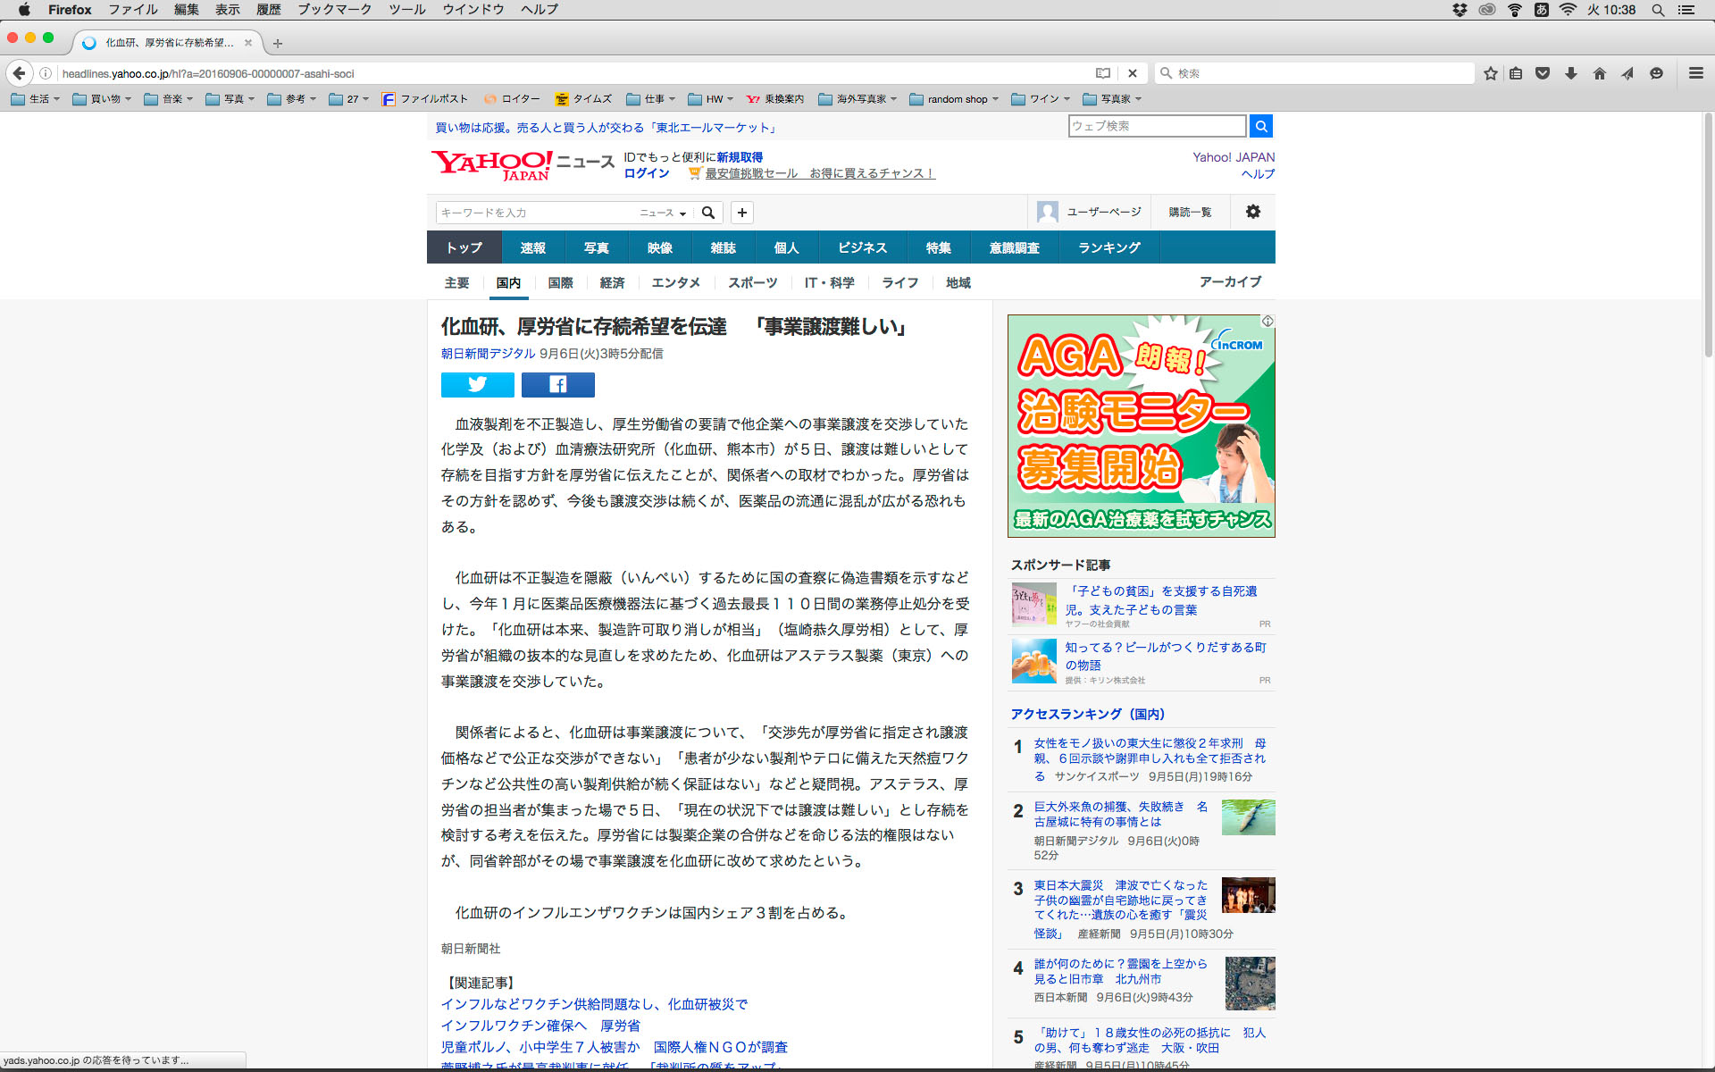This screenshot has height=1072, width=1715.
Task: Click the blue web search magnifier button
Action: 1260,126
